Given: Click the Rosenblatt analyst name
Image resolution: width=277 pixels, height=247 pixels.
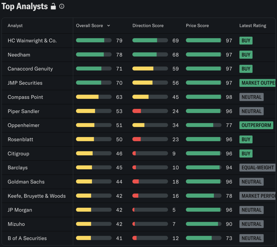Looking at the screenshot, I should click(x=20, y=140).
